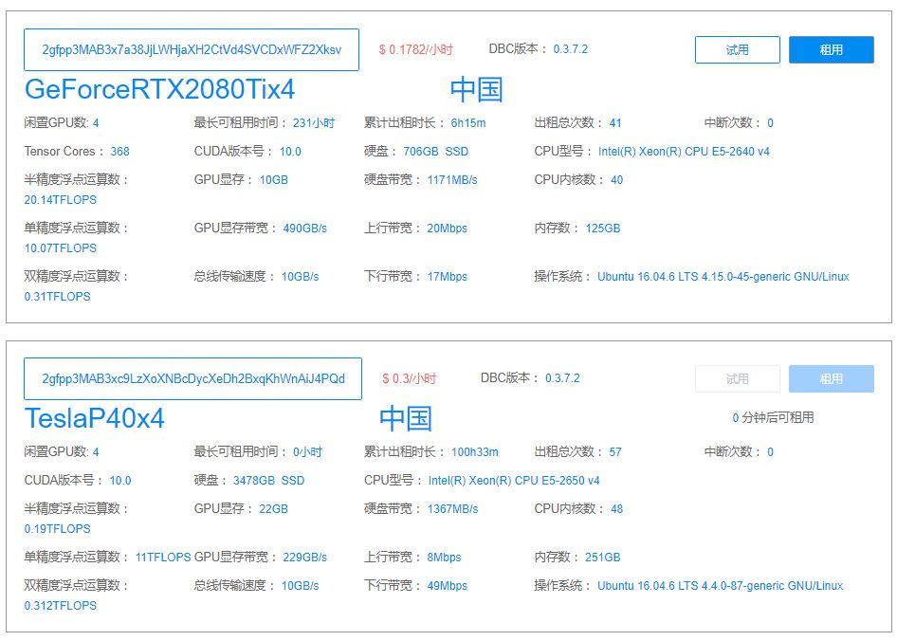The image size is (897, 641).
Task: Click single precision value 10.07TFLOPS
Action: (x=60, y=248)
